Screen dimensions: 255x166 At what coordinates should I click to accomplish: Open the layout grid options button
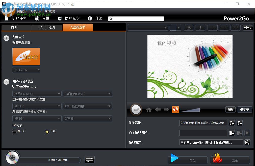coord(248,28)
